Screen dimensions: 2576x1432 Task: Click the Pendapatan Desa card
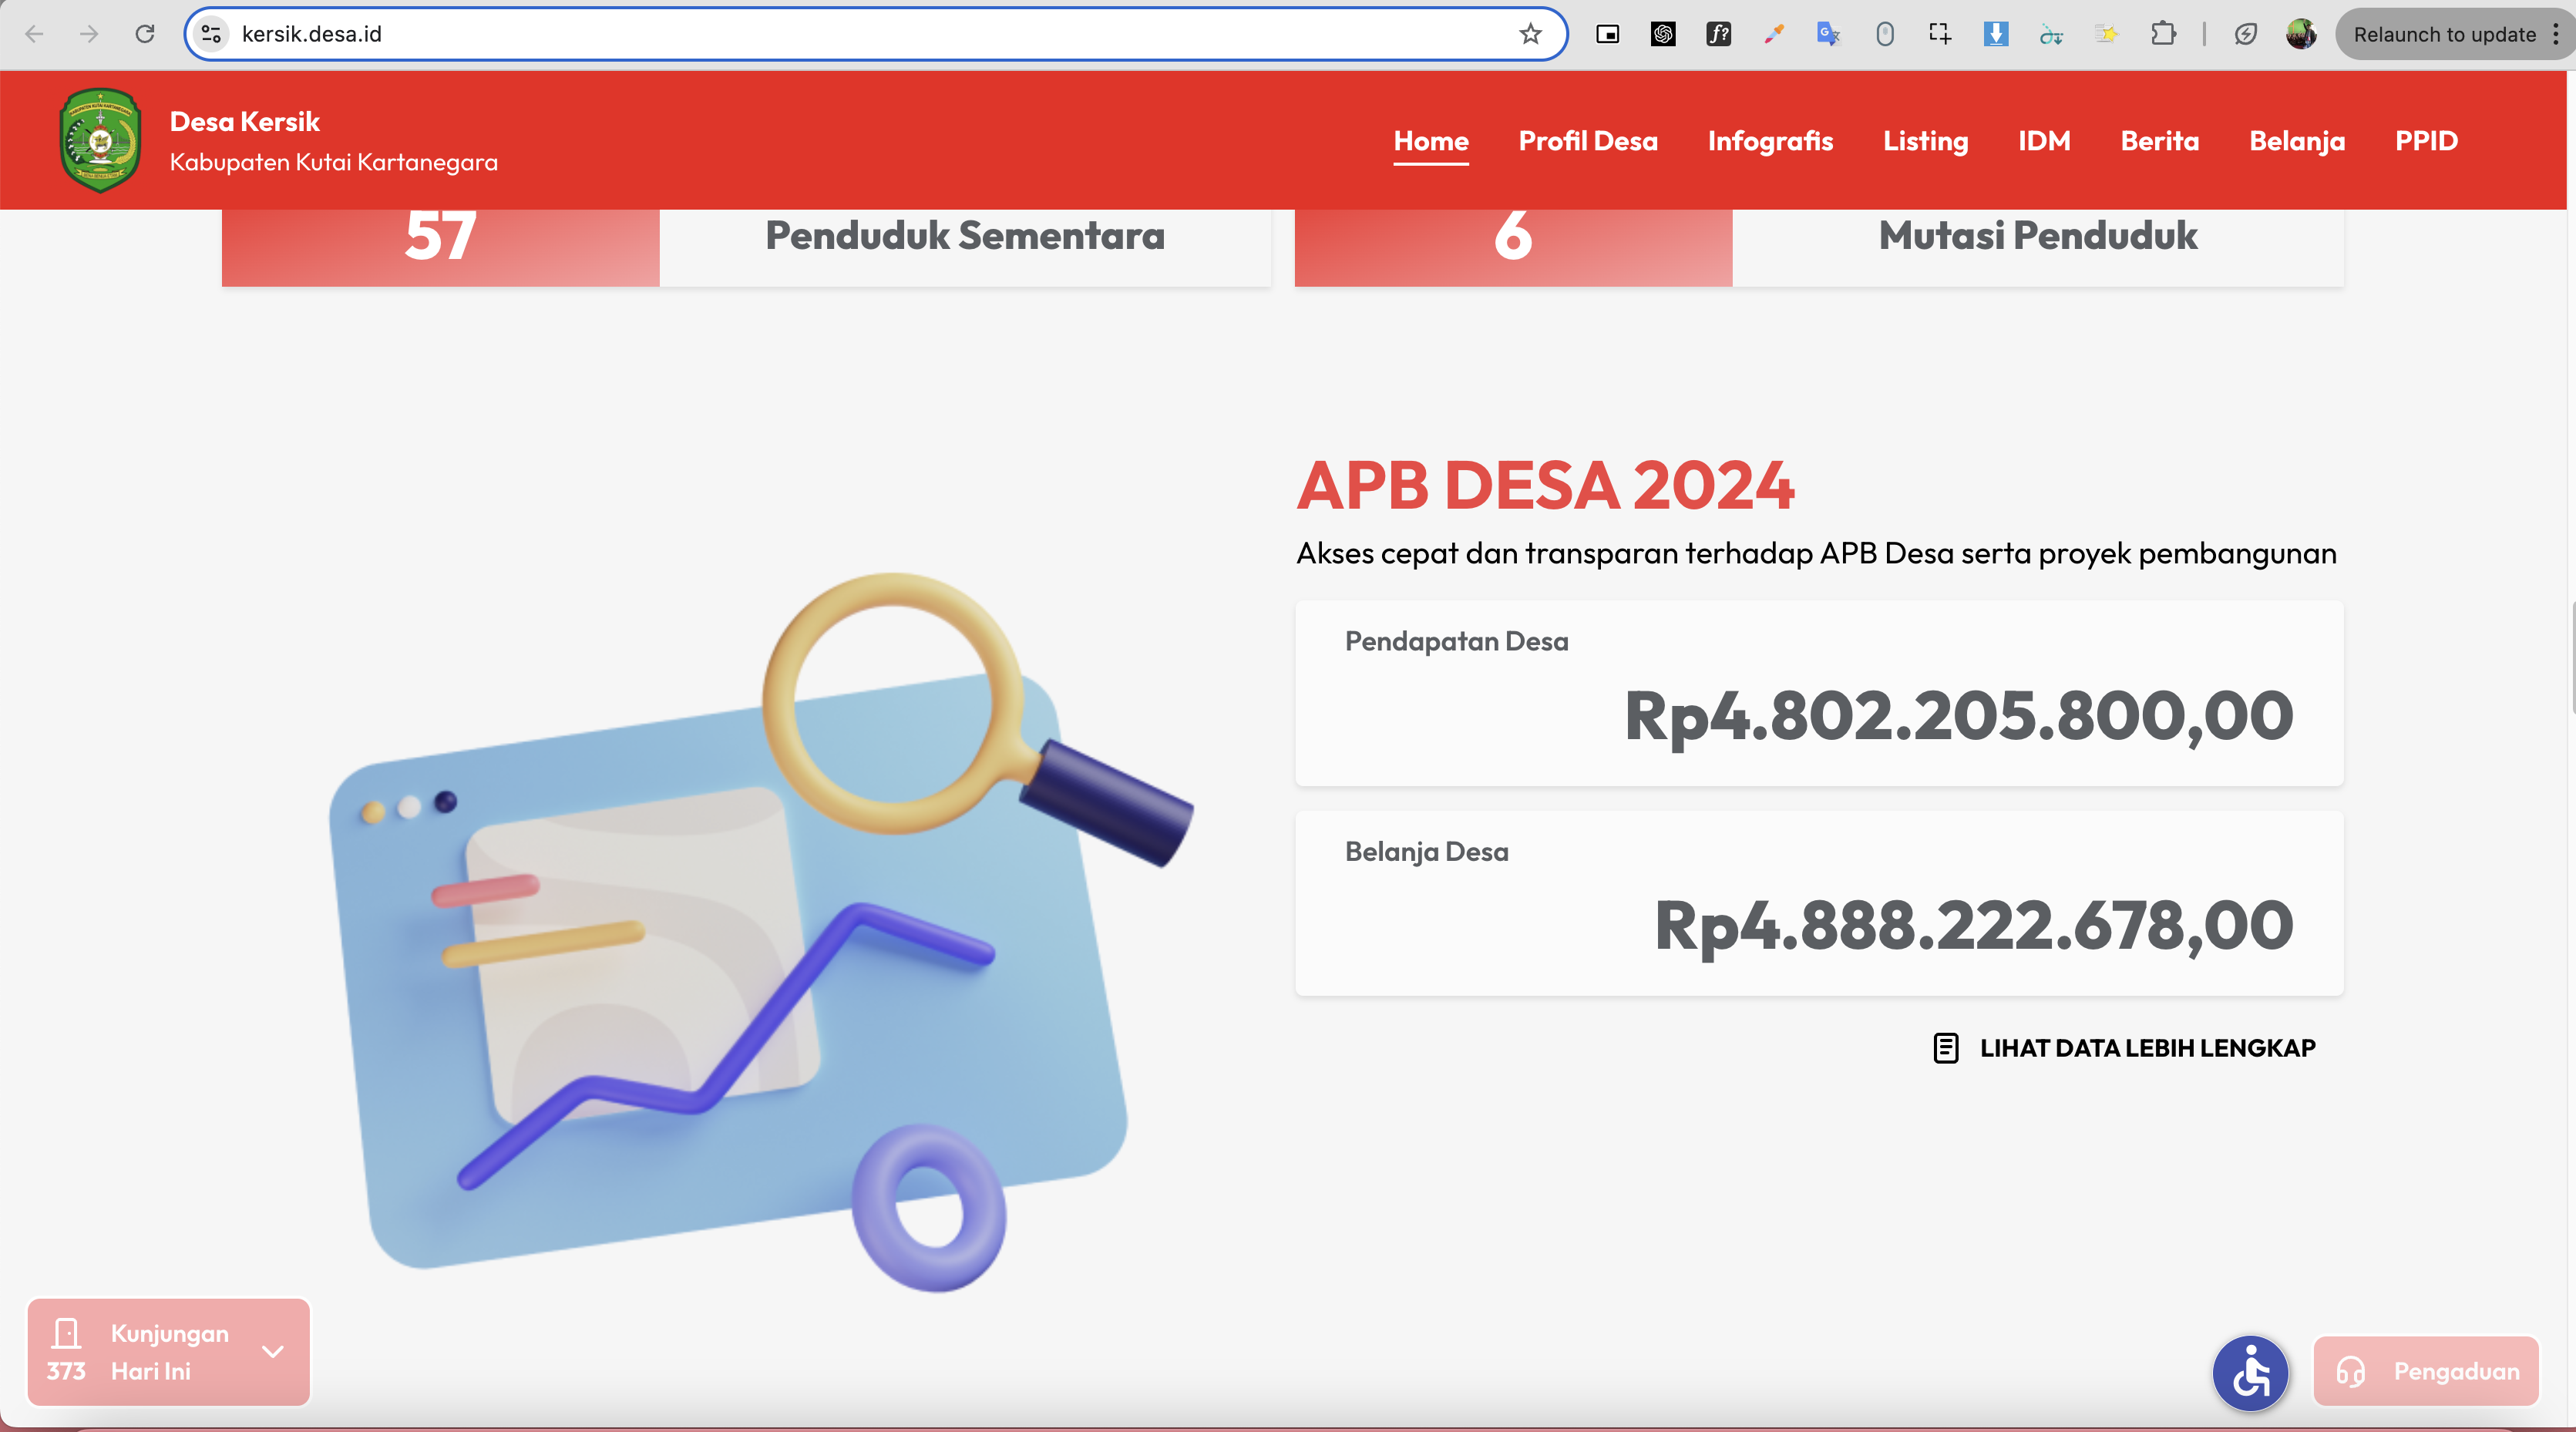point(1818,693)
